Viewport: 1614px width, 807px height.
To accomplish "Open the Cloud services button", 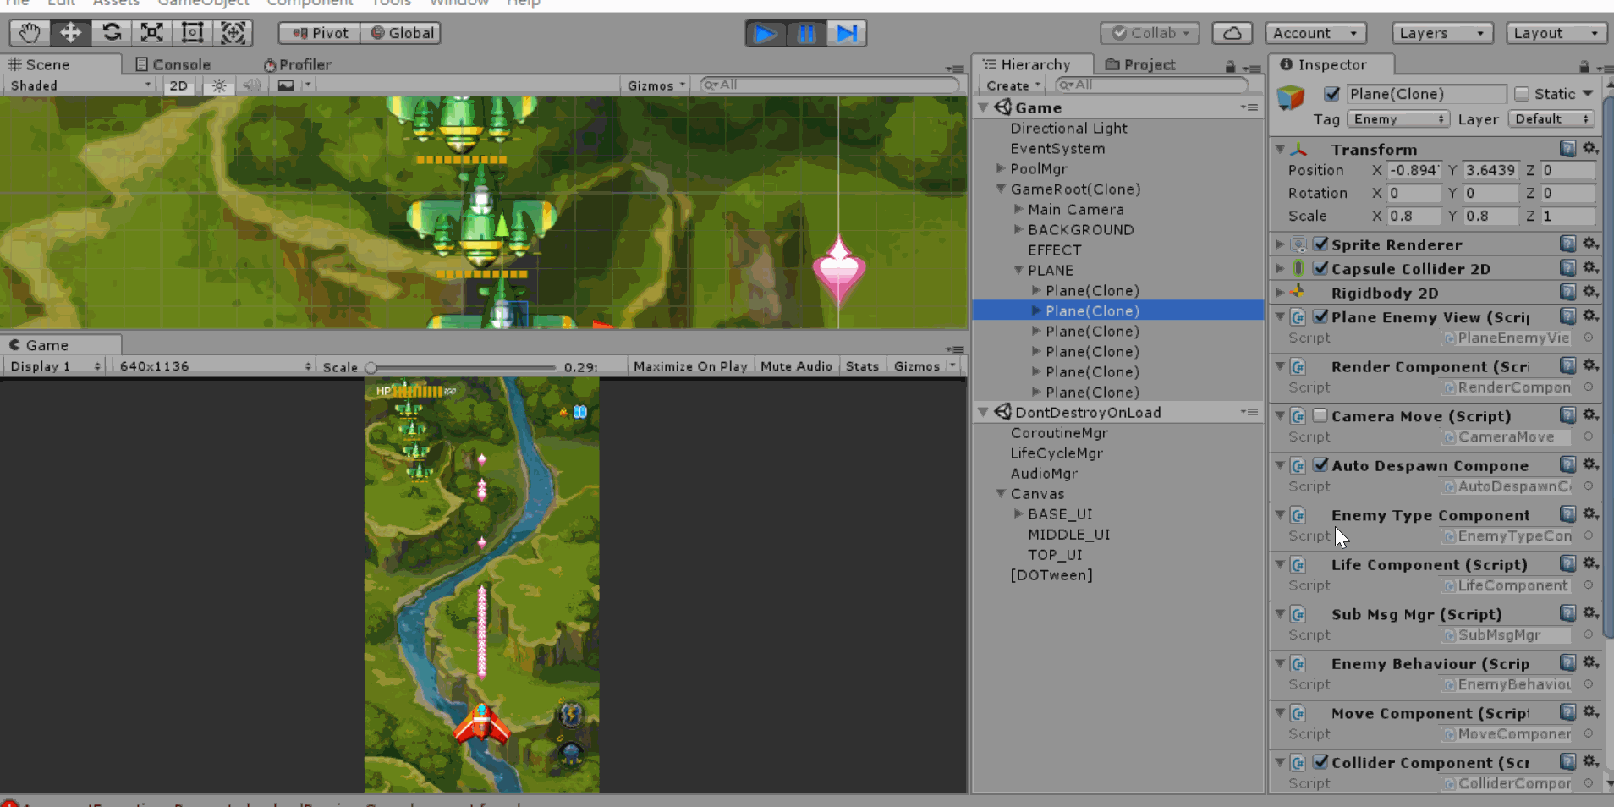I will (1232, 33).
